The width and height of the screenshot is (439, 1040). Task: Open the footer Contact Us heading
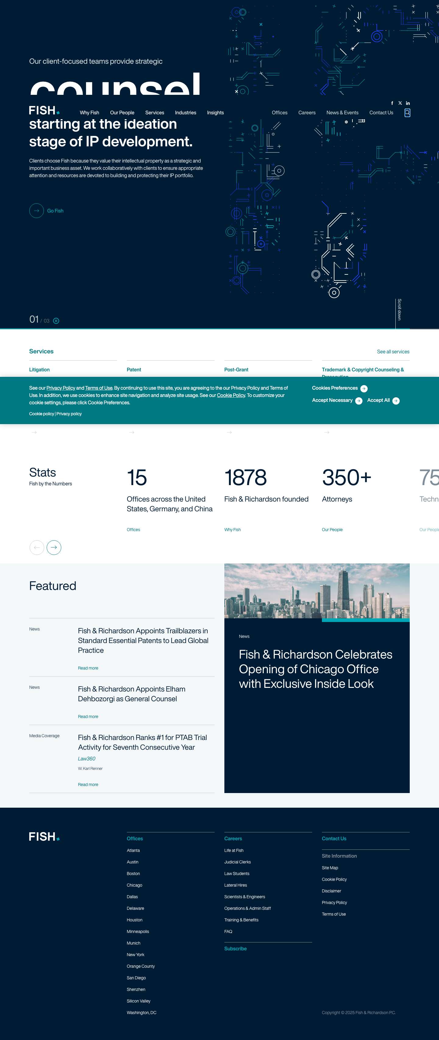tap(334, 838)
